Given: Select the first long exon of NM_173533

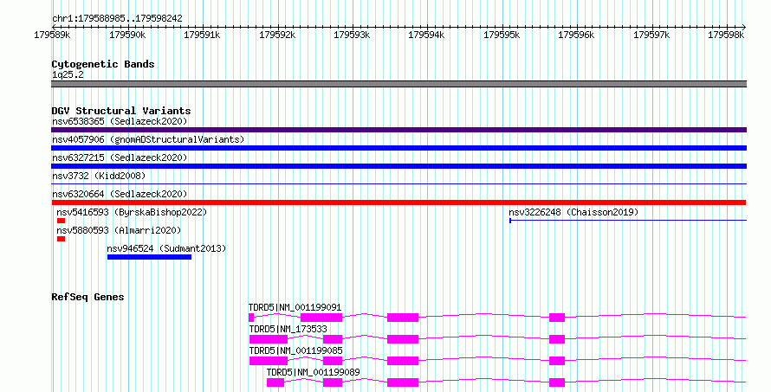Looking at the screenshot, I should coord(269,339).
